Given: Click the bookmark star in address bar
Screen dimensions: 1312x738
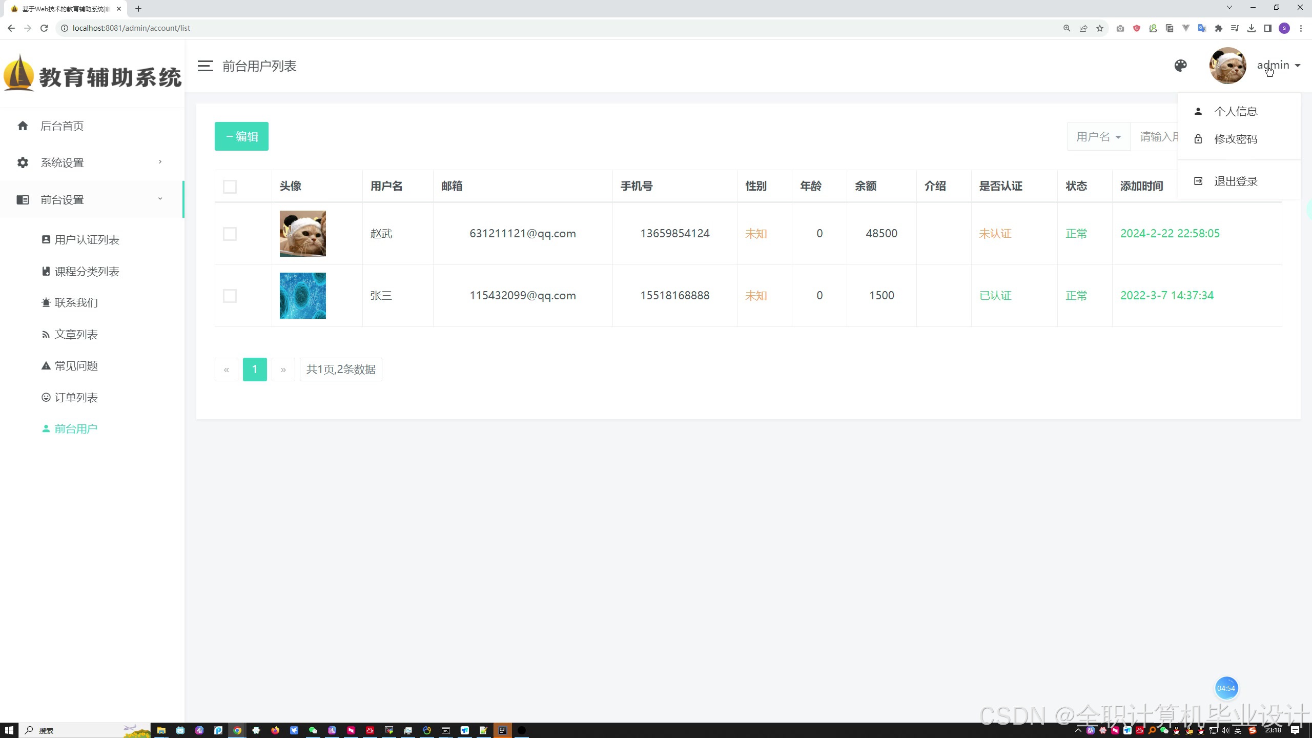Looking at the screenshot, I should coord(1100,28).
